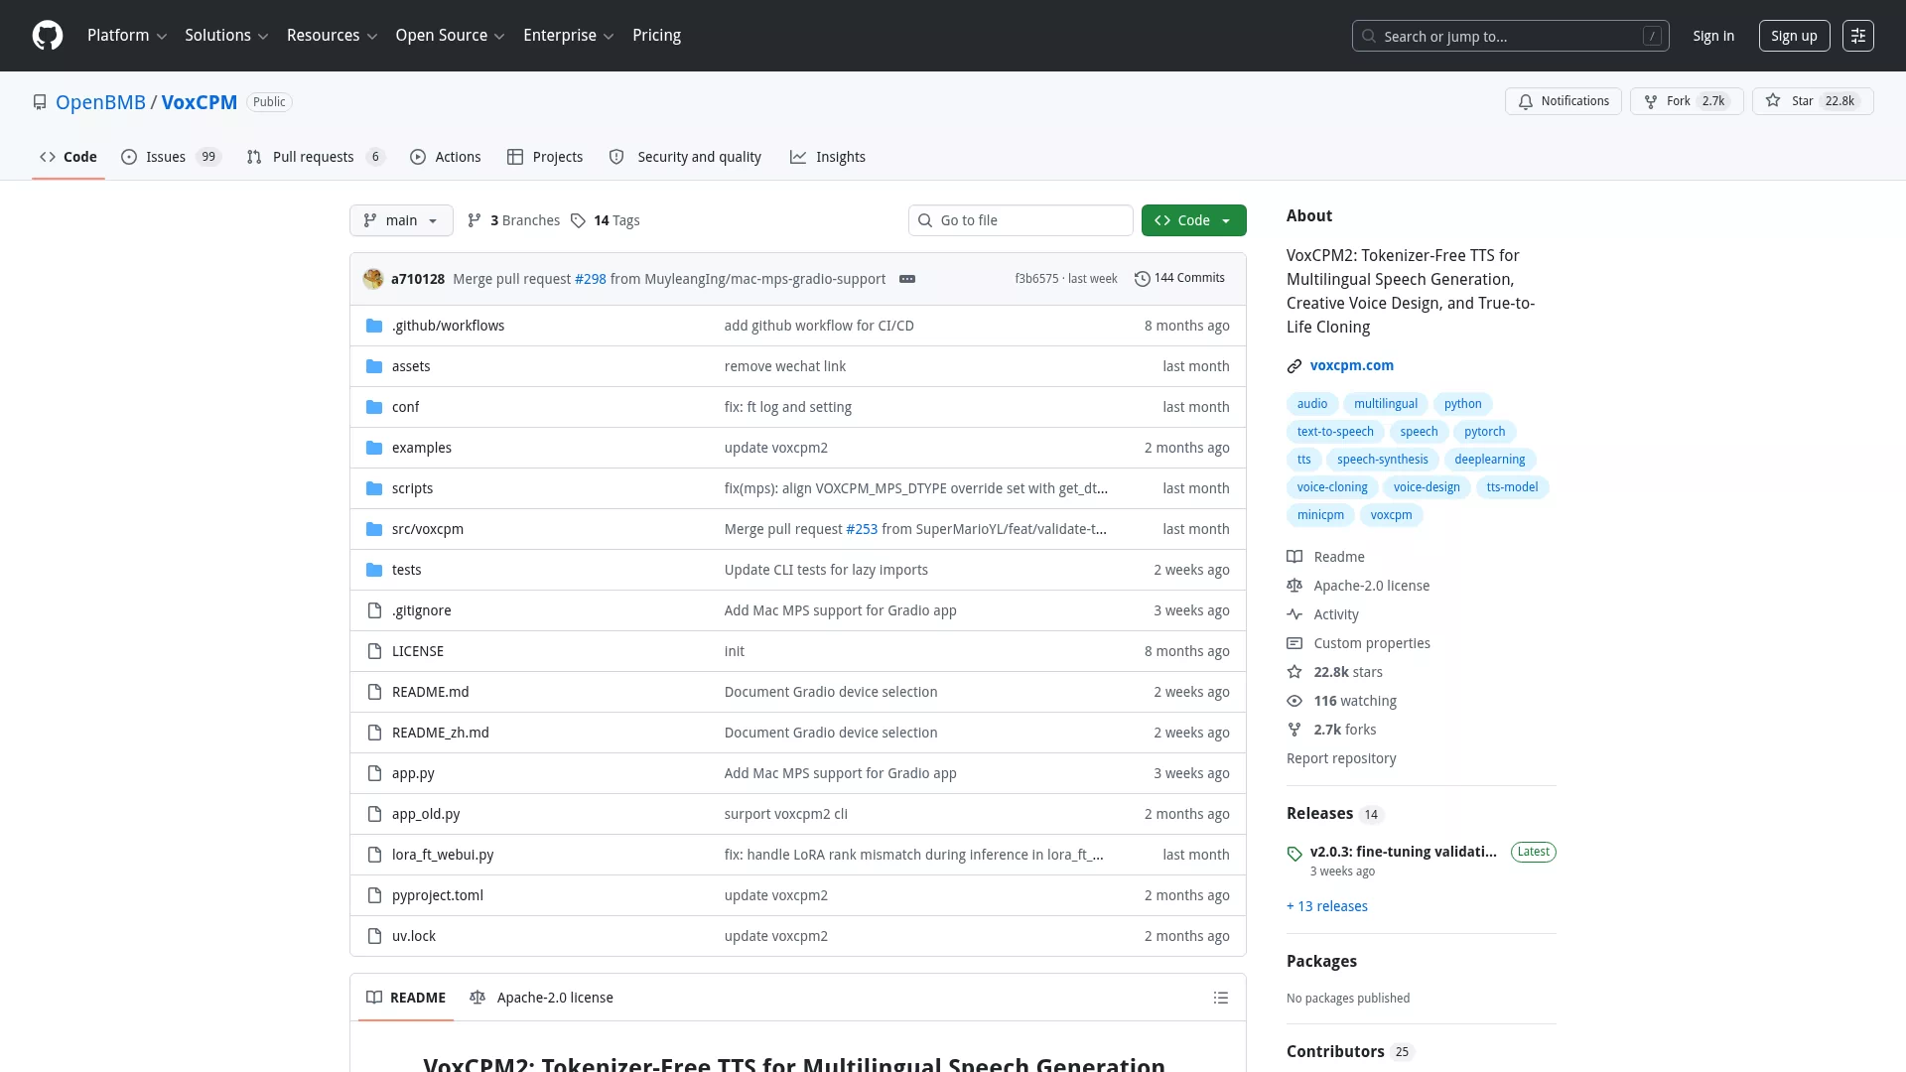Open the green Code dropdown button

point(1193,220)
